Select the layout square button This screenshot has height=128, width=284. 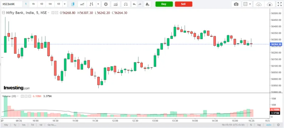click(245, 4)
